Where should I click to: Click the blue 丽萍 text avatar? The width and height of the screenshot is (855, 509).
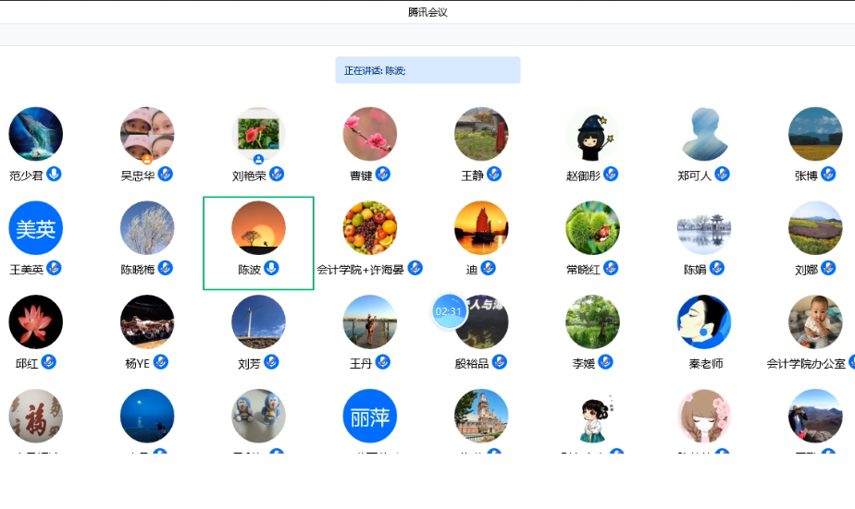[370, 417]
